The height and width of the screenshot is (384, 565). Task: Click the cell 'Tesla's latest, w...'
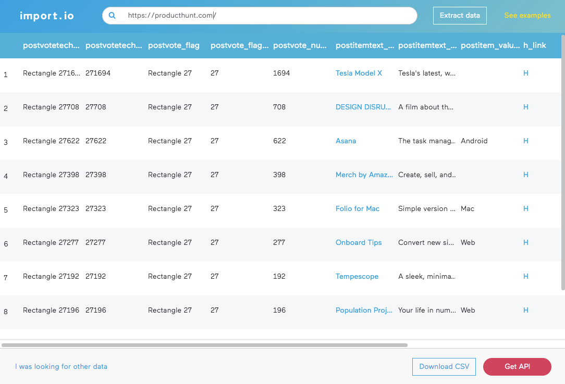click(427, 73)
